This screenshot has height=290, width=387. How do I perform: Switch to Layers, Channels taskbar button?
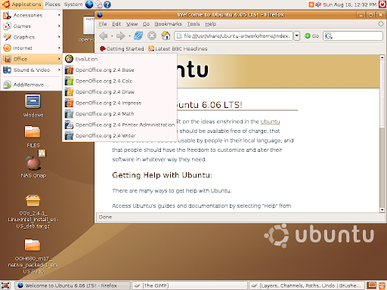(307, 285)
